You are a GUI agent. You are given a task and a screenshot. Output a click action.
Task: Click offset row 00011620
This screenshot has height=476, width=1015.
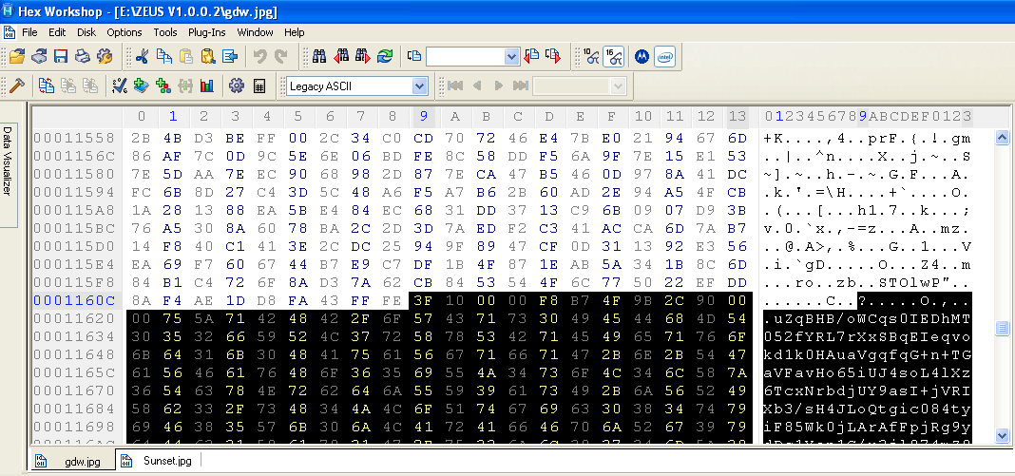pos(74,318)
